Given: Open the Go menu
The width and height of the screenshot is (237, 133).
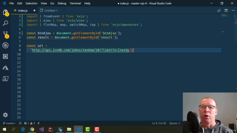Looking at the screenshot, I should pos(52,3).
